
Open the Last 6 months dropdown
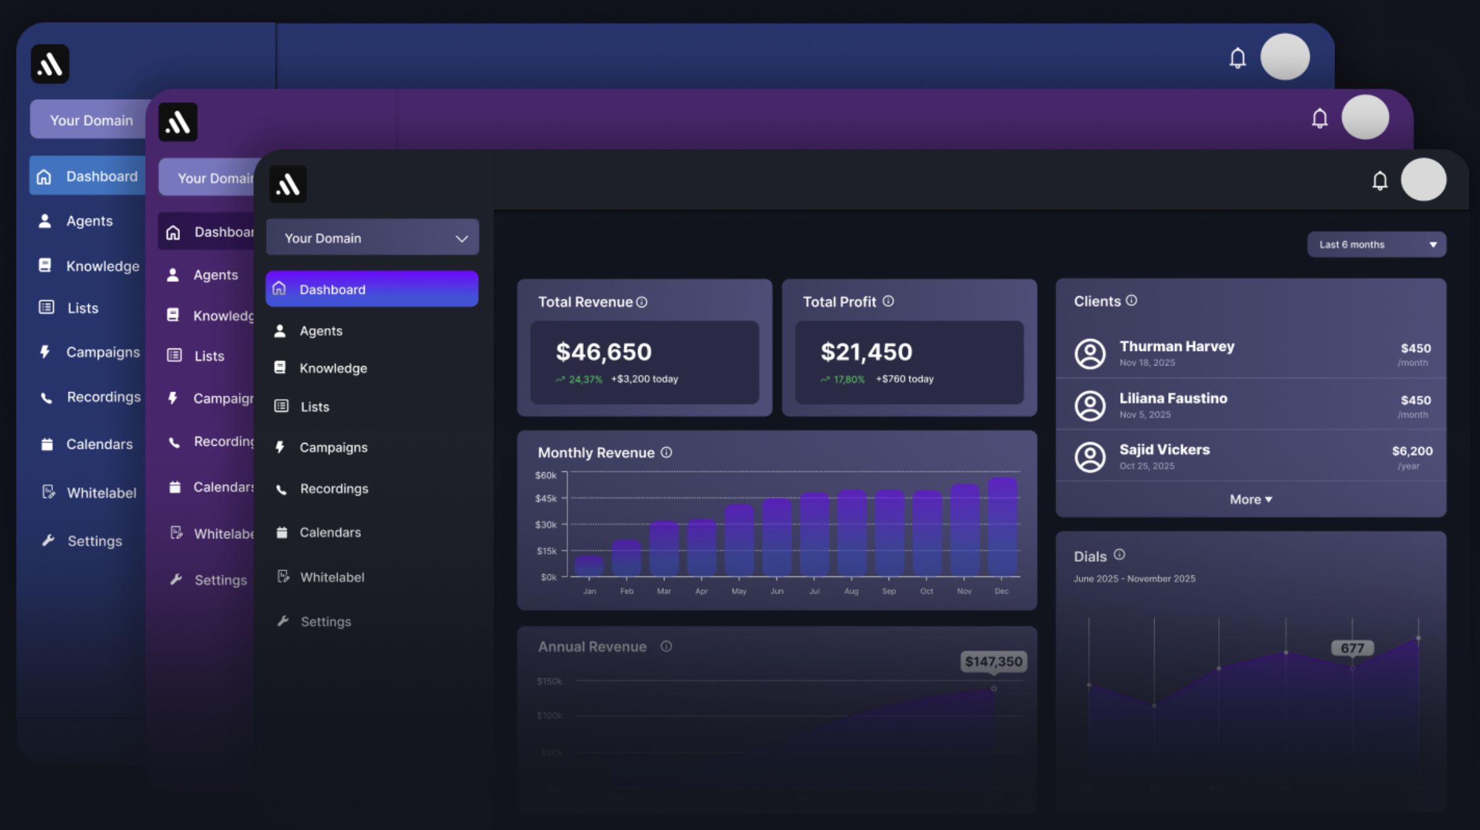[x=1376, y=245]
